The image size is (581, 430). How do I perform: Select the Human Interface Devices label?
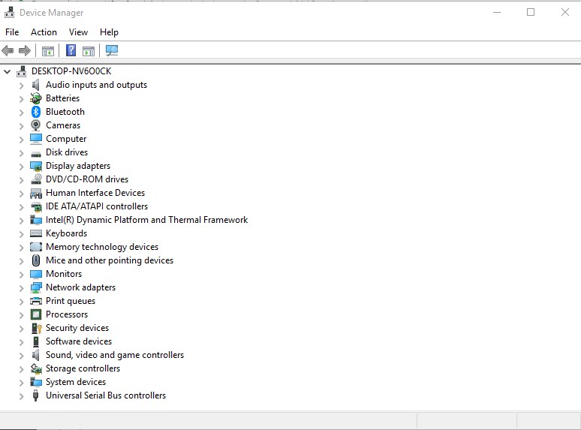(x=95, y=193)
